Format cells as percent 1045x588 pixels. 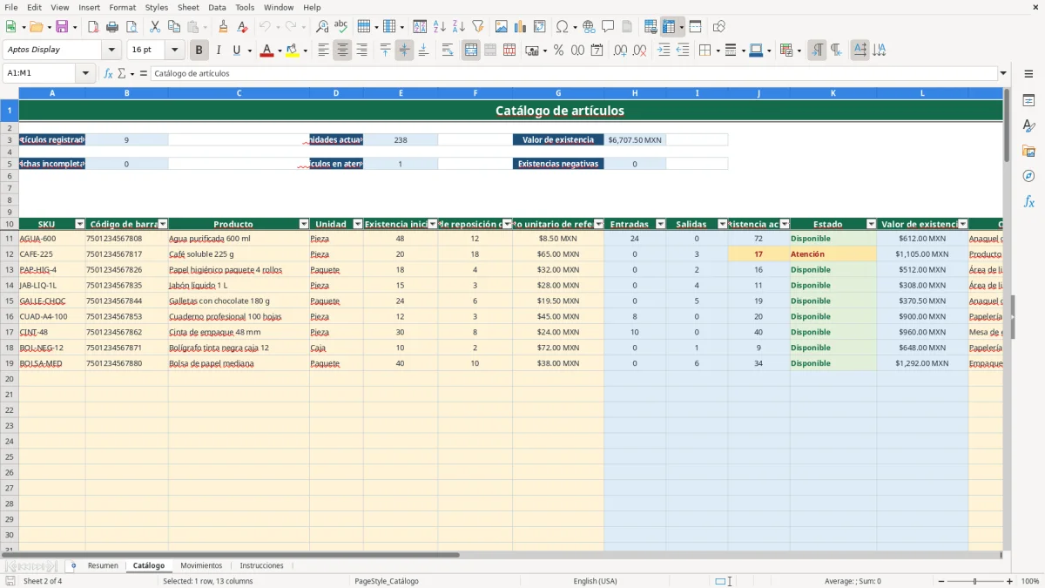558,51
